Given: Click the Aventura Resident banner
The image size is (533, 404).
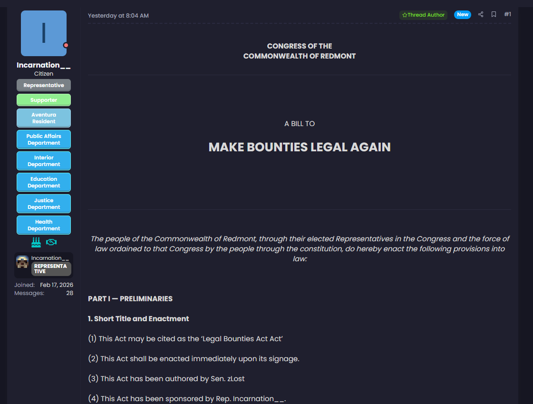Looking at the screenshot, I should pyautogui.click(x=44, y=118).
